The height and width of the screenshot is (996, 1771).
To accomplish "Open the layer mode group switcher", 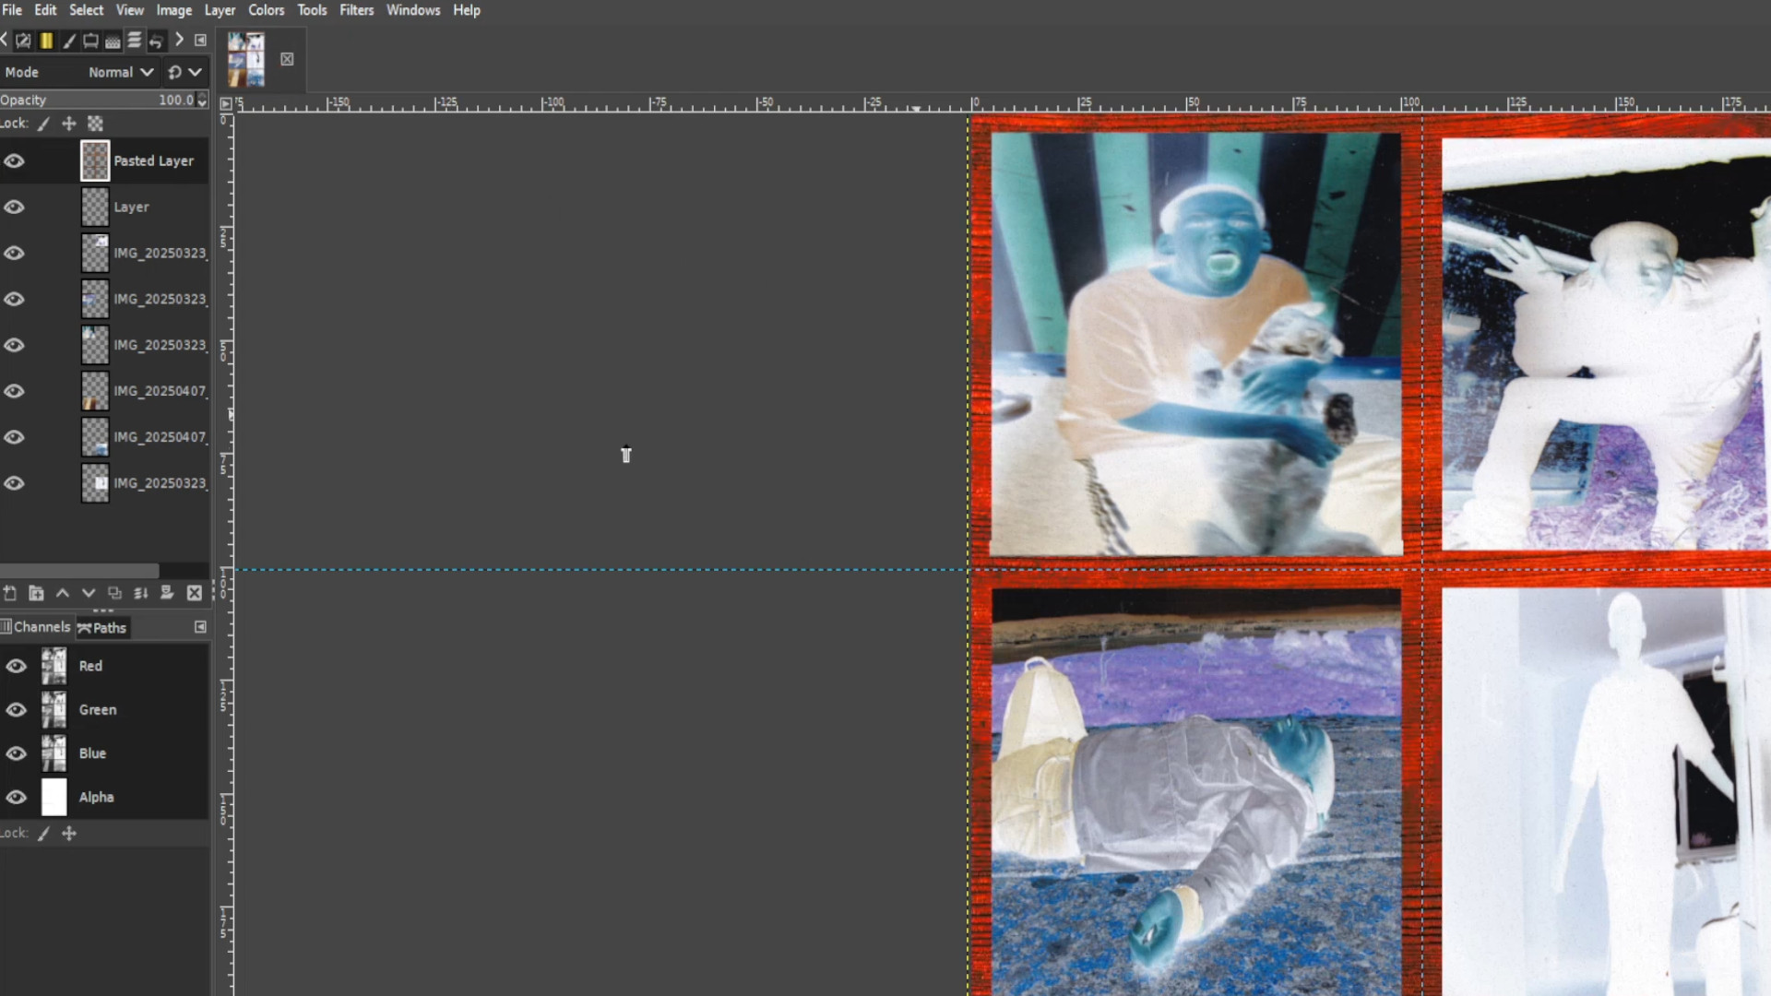I will (184, 72).
